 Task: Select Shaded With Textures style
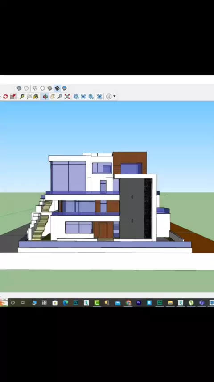tap(57, 88)
